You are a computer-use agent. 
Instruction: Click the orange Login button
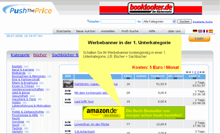coord(199,38)
